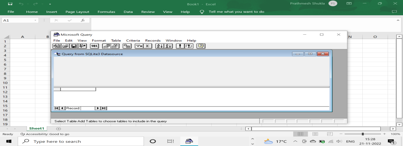This screenshot has height=146, width=403.
Task: Expand the Excel Name Box dropdown
Action: (x=36, y=20)
